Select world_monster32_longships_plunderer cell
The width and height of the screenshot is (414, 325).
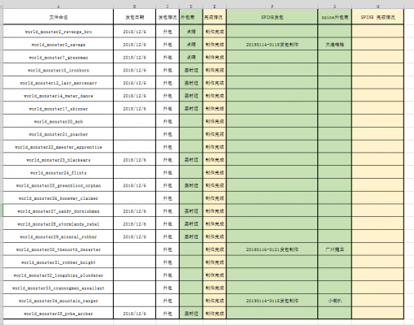[59, 275]
